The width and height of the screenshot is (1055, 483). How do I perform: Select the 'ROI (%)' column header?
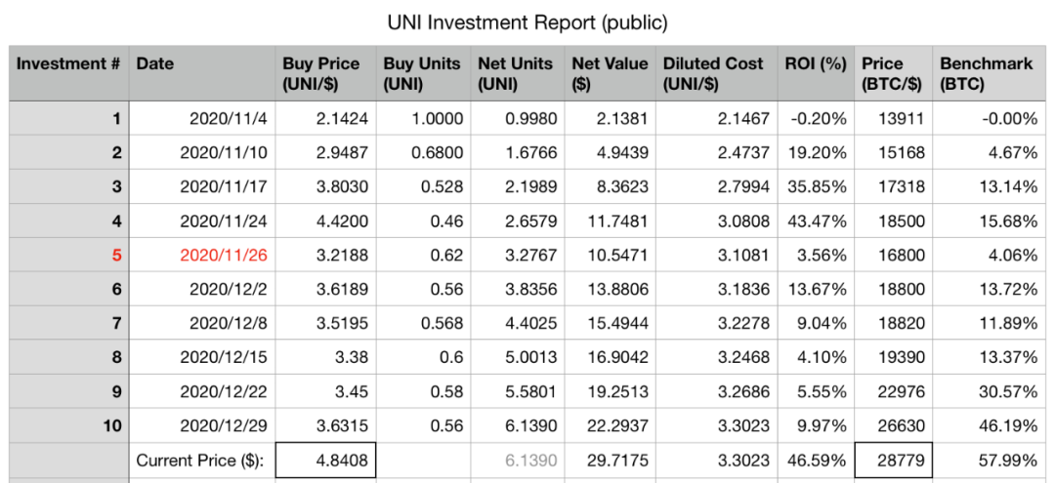point(815,72)
